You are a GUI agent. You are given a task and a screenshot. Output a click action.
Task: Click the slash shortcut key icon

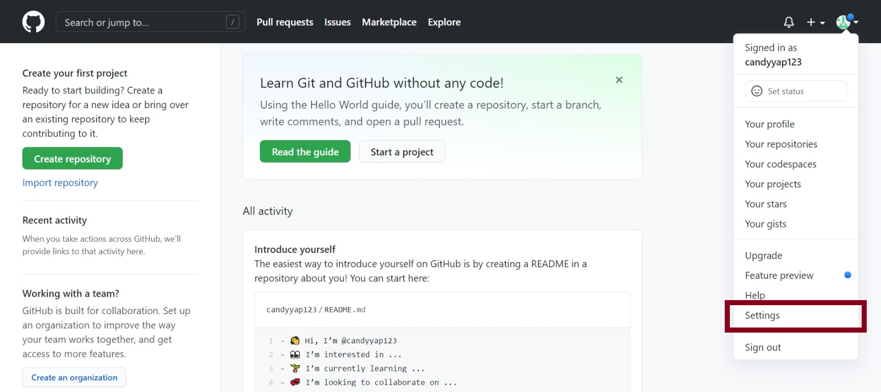(x=233, y=22)
